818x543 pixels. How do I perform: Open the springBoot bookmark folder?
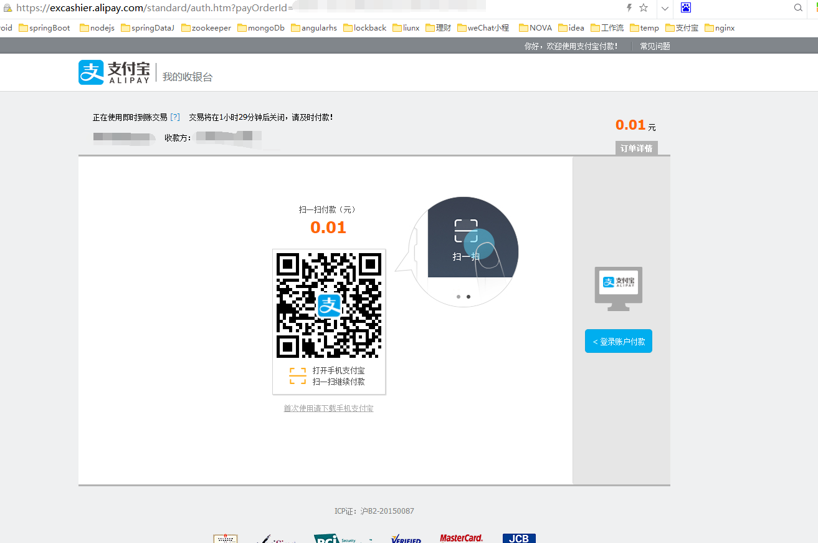[x=45, y=28]
